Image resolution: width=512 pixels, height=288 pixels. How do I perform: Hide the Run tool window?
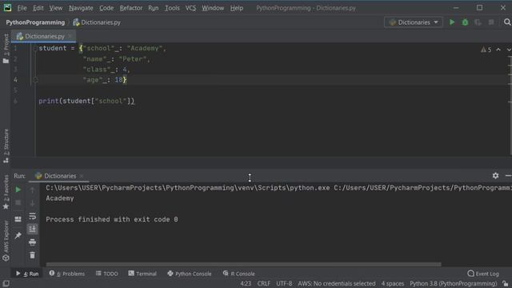point(508,176)
